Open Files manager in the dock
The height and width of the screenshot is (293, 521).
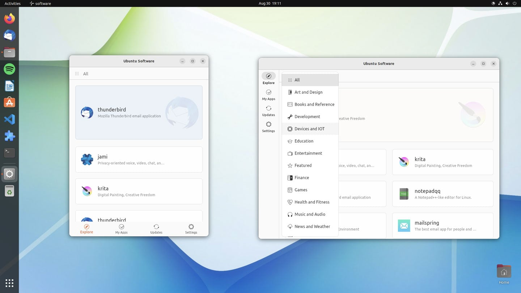click(x=9, y=52)
